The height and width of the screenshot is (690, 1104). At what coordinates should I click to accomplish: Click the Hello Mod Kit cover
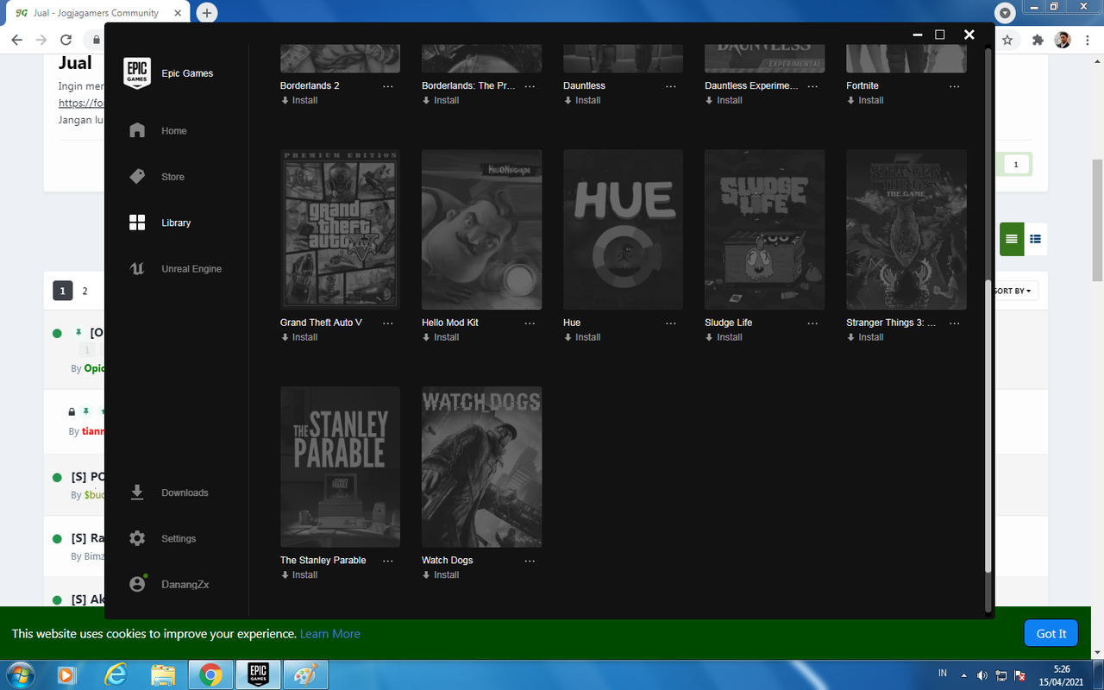pos(481,229)
